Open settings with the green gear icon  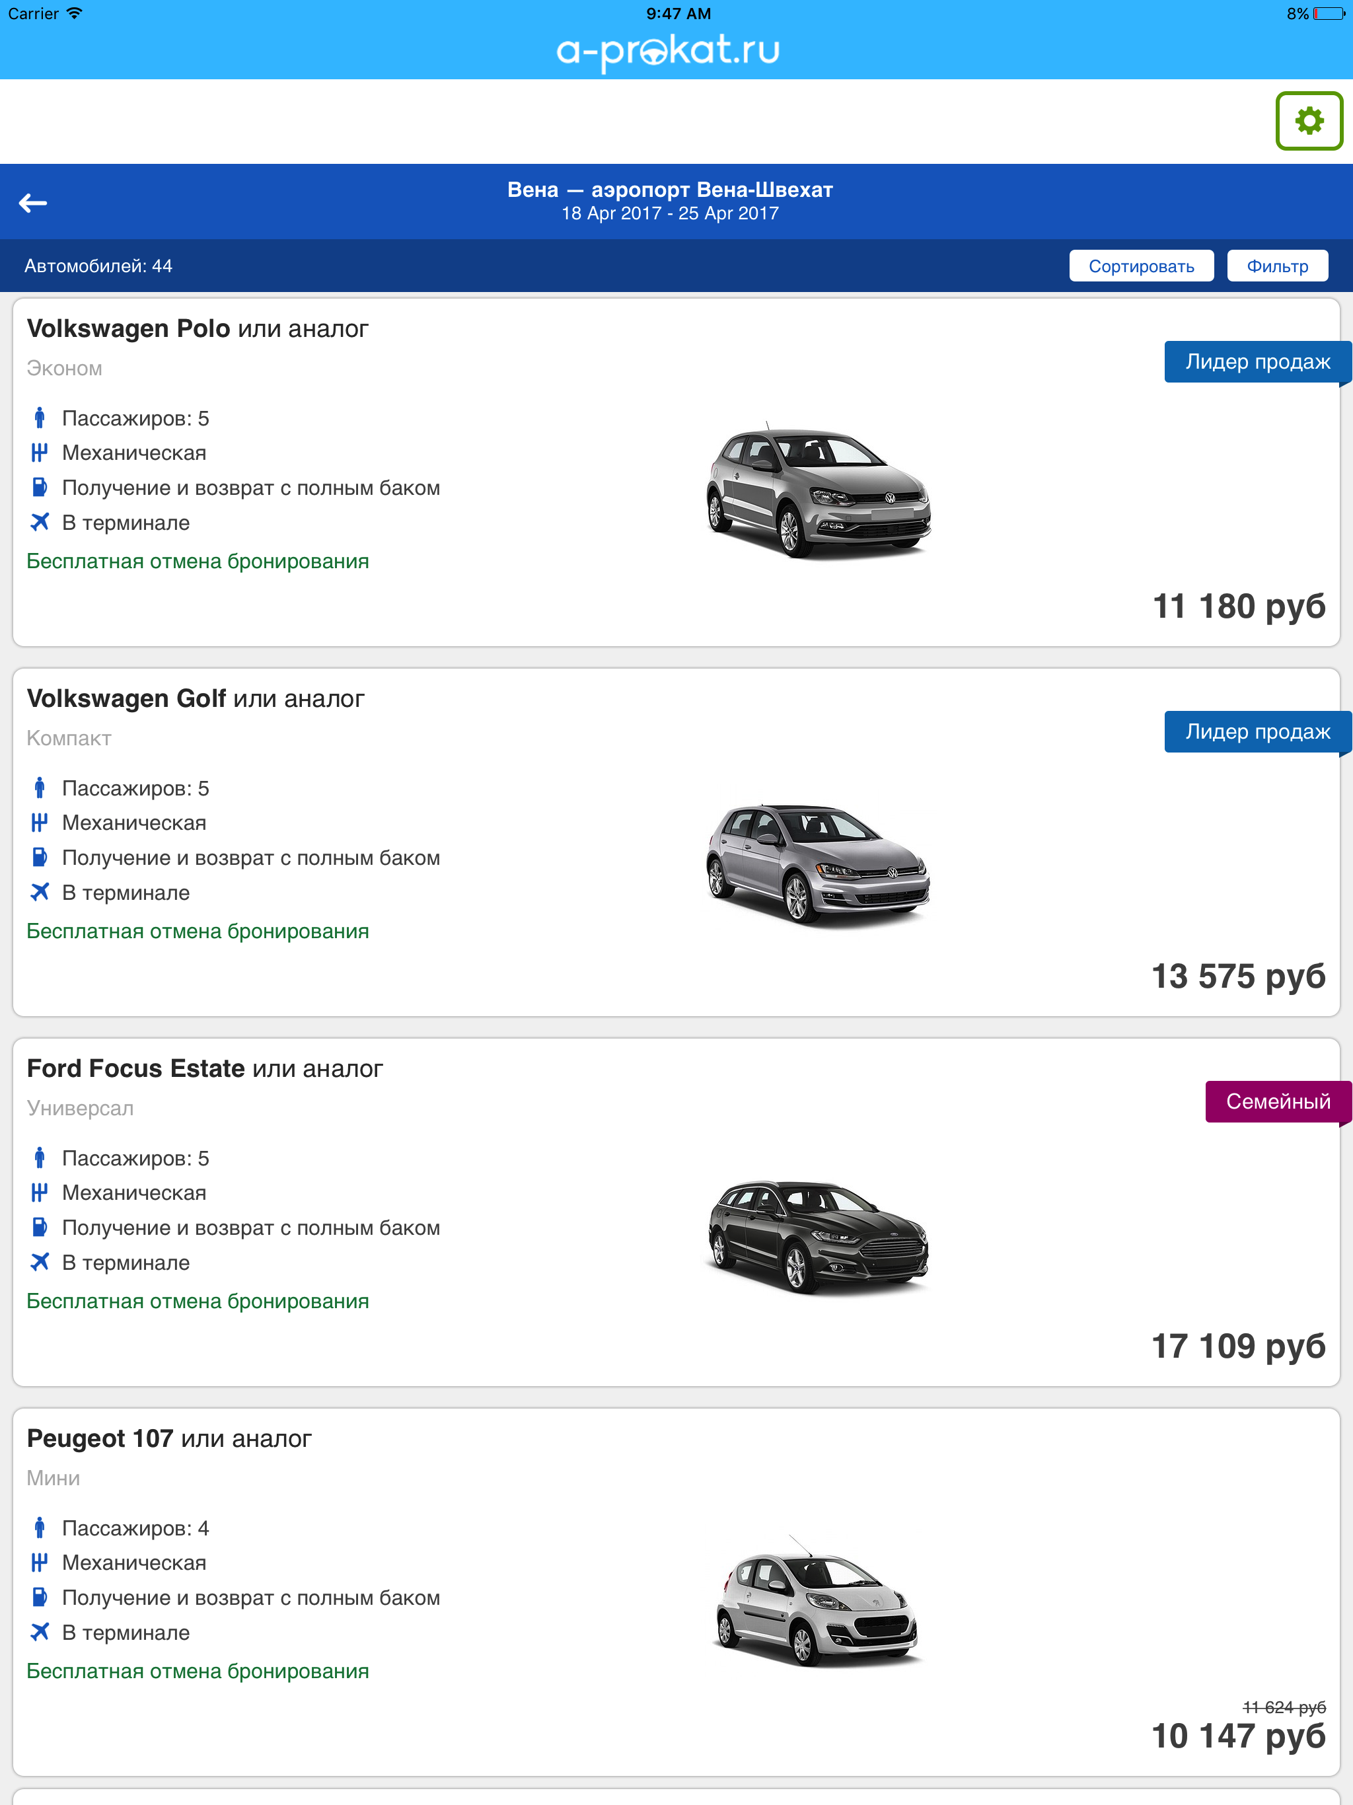coord(1308,121)
